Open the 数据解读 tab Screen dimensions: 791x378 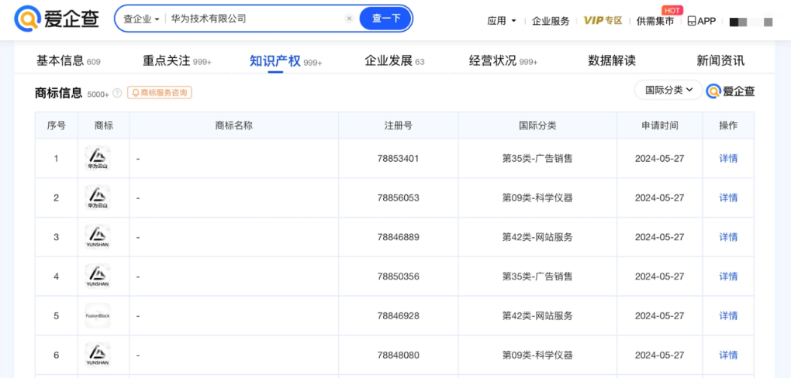pos(612,61)
